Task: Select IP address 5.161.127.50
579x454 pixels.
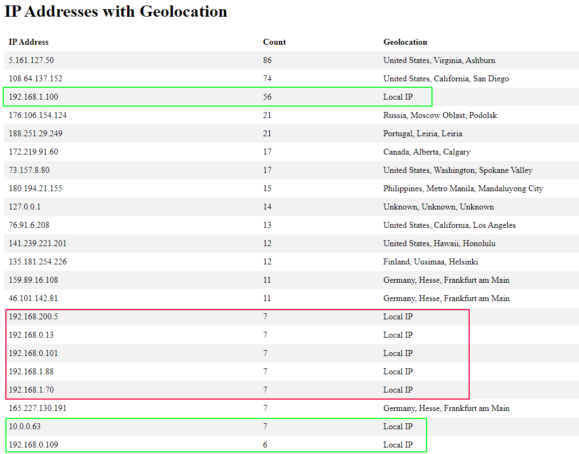Action: [31, 60]
